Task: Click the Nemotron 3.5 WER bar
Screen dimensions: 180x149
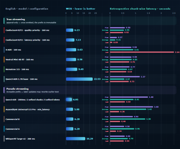Action: (71, 69)
